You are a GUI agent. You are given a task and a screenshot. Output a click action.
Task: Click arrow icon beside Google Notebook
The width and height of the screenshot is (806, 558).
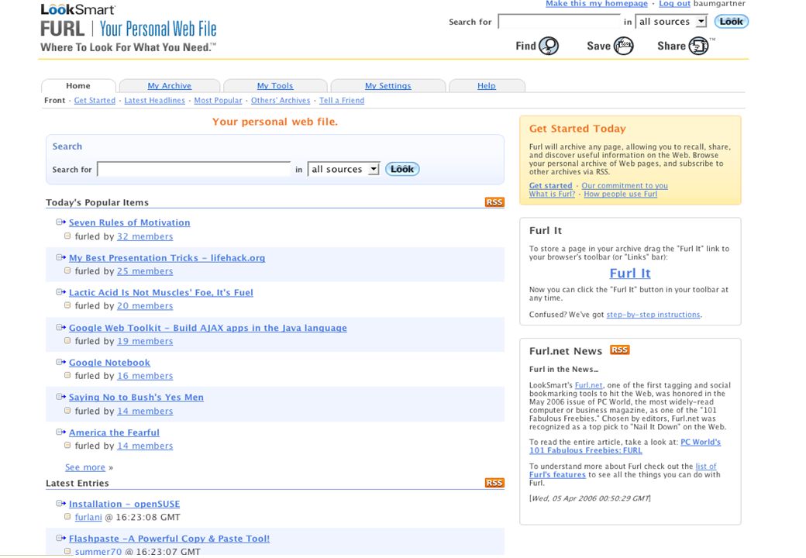(61, 362)
